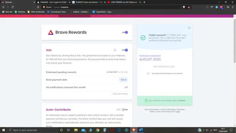Open Brave Shields lion icon in address bar
This screenshot has height=133, width=236.
pos(184,7)
